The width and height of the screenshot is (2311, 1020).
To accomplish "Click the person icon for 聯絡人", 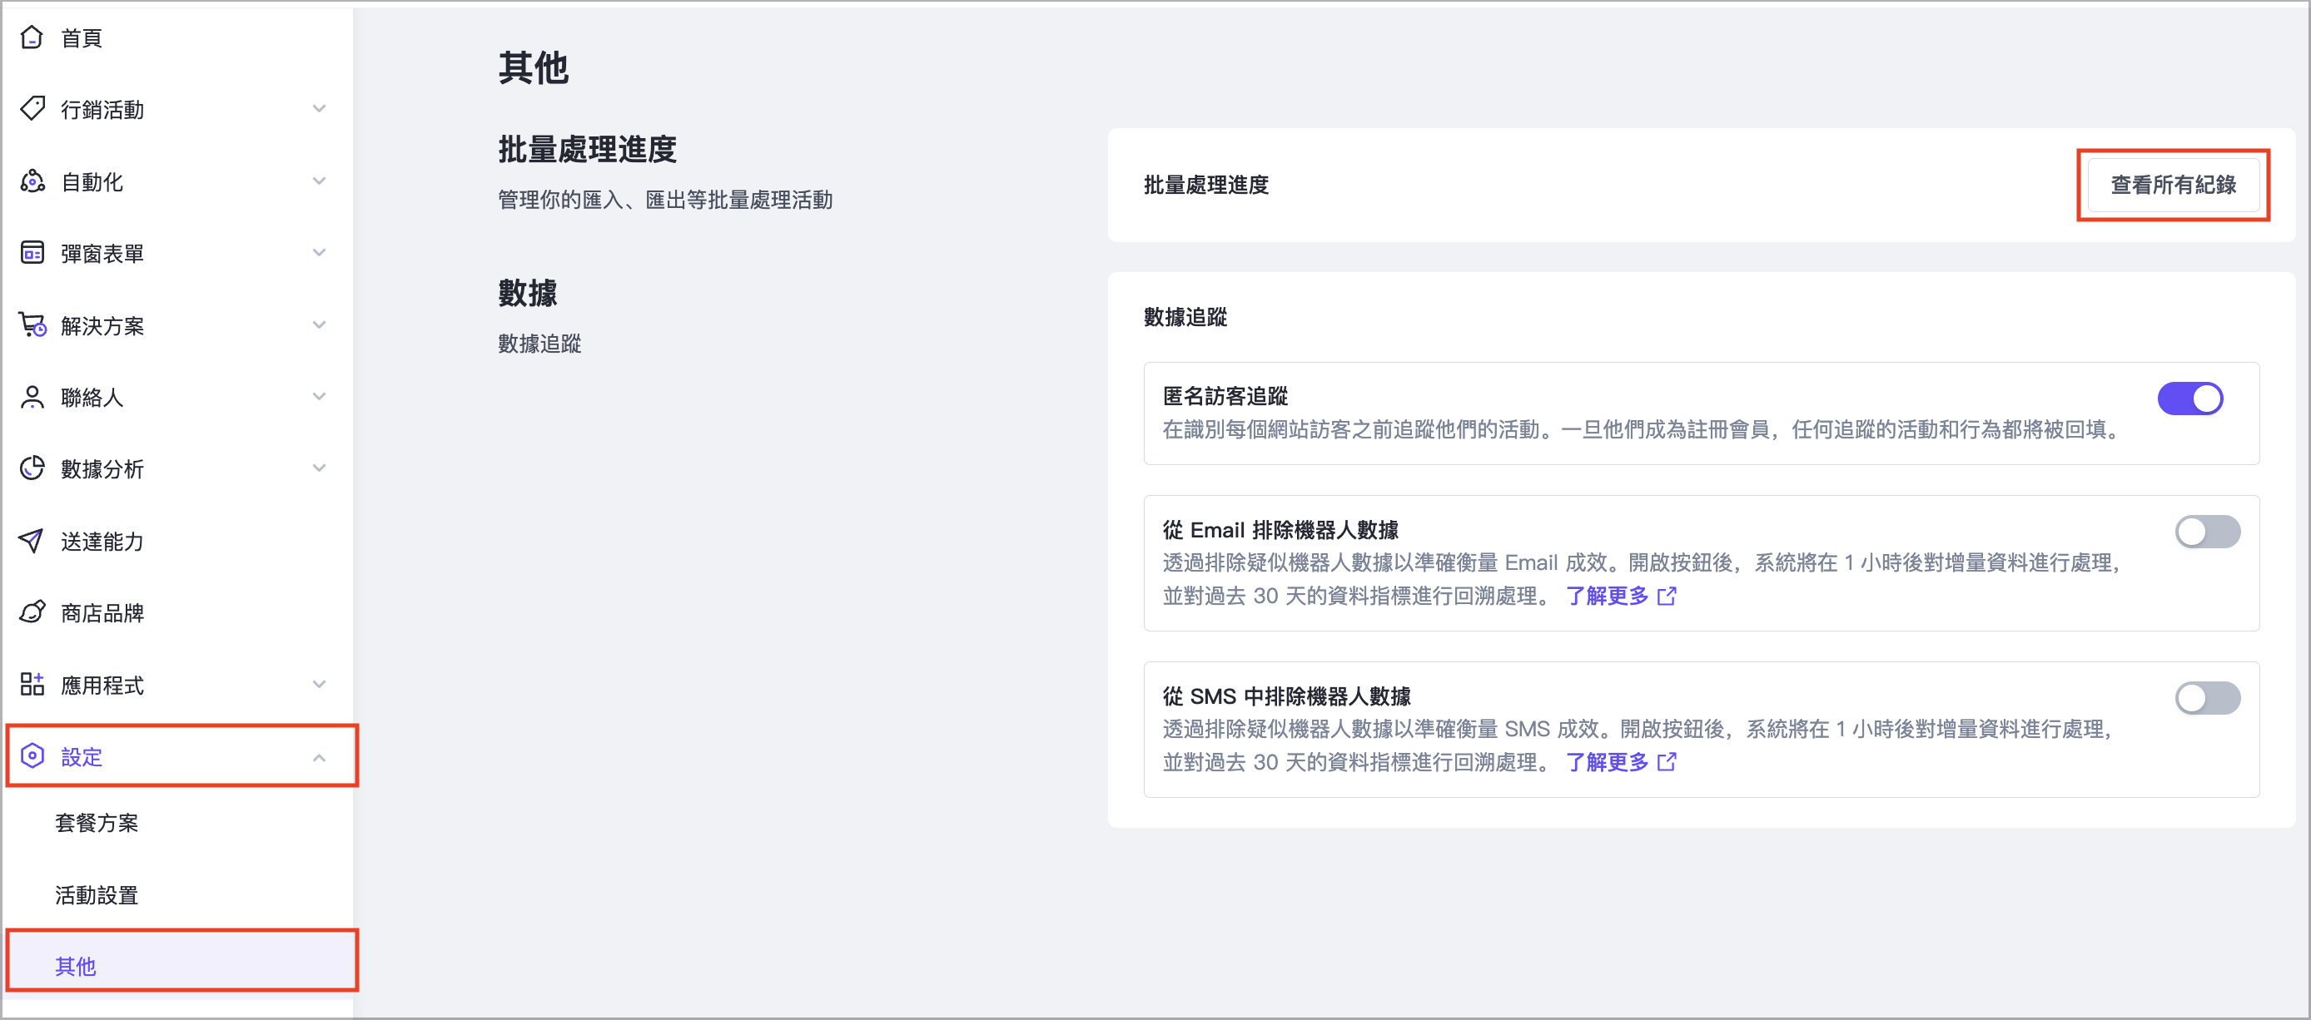I will click(x=32, y=397).
